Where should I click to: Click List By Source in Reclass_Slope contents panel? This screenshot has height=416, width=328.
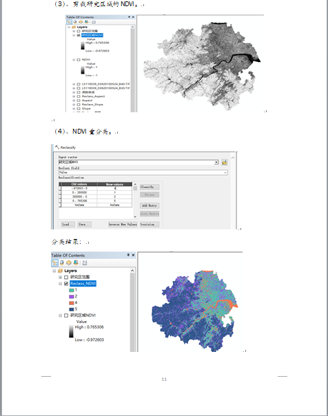(x=75, y=22)
